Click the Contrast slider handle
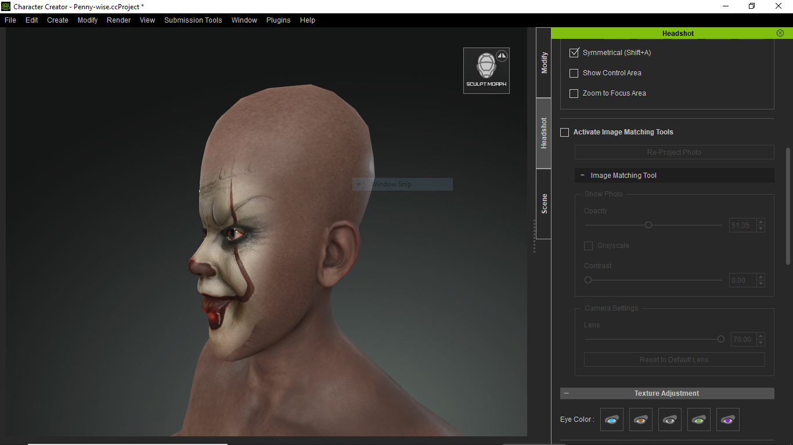 588,280
